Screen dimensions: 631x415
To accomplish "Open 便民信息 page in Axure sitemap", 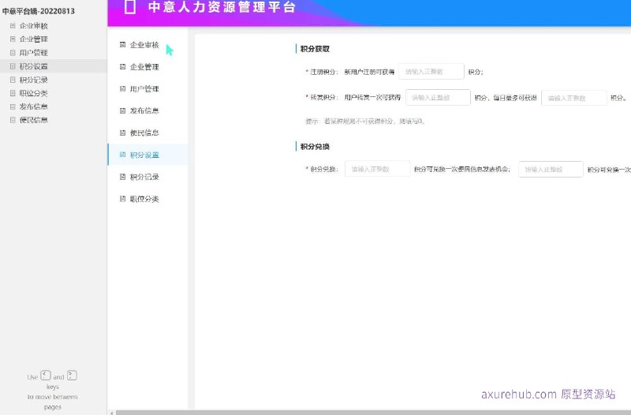I will tap(34, 120).
